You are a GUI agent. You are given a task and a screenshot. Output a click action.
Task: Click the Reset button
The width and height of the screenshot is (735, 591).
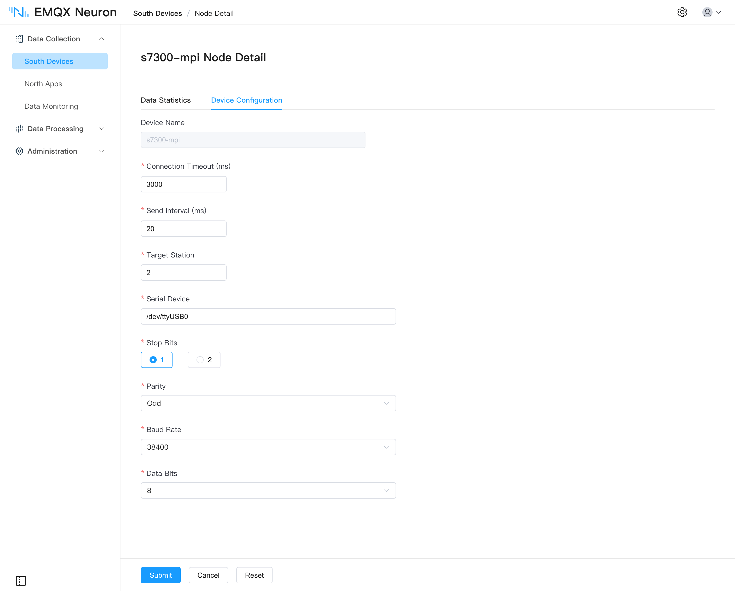(254, 575)
